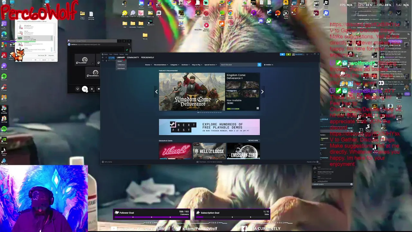Expand camera options arrow in Twitch popup
Image resolution: width=412 pixels, height=232 pixels.
(87, 91)
